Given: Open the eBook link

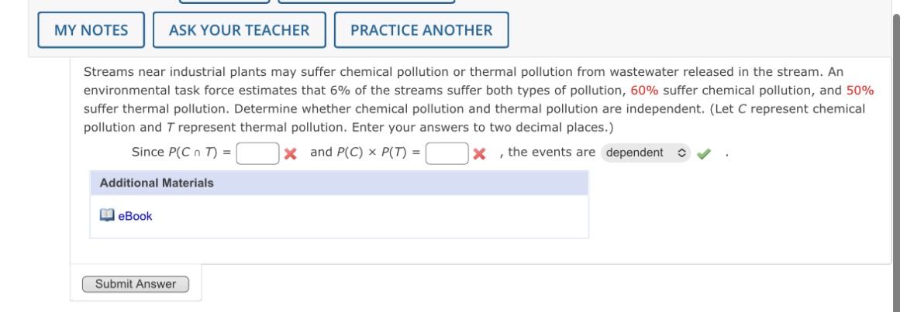Looking at the screenshot, I should click(135, 217).
